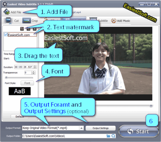Click the EasiestSoft.com watermark text on the video
This screenshot has width=161, height=142.
66,38
